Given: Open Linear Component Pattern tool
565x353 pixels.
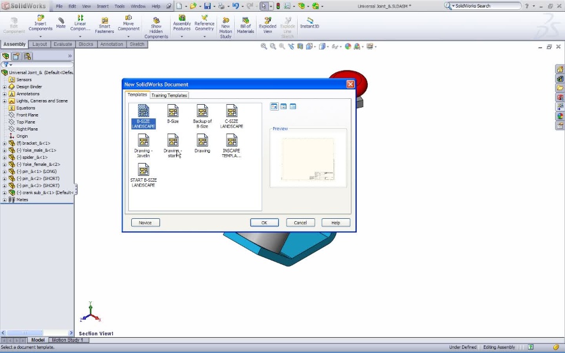Looking at the screenshot, I should tap(80, 23).
